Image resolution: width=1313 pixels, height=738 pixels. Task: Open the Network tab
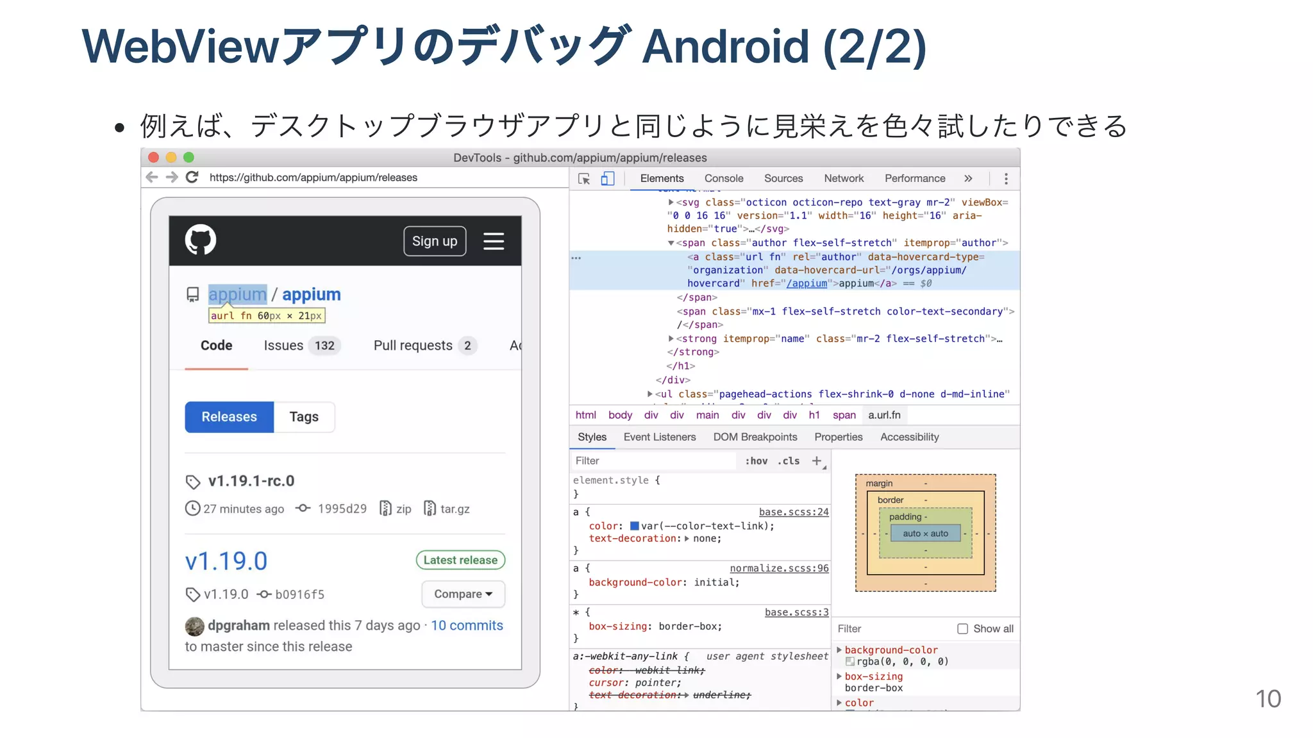pos(844,179)
